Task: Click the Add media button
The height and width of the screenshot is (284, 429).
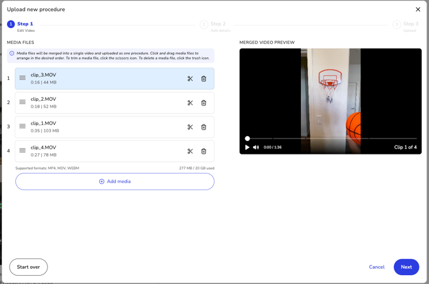Action: click(115, 181)
